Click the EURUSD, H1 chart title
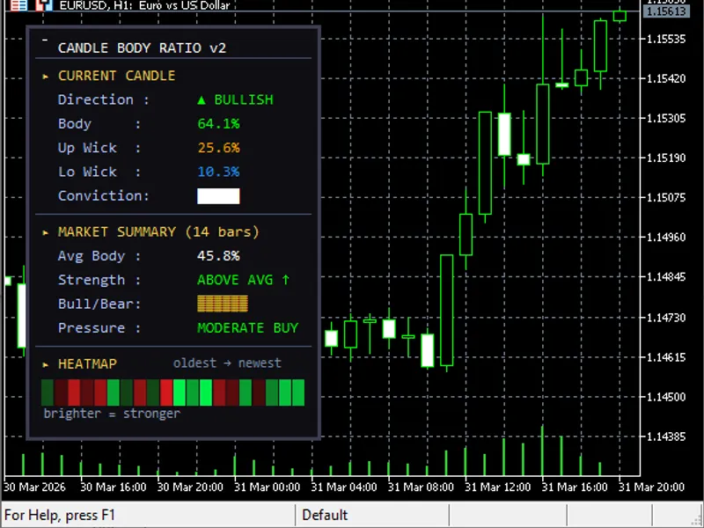The width and height of the screenshot is (704, 528). pyautogui.click(x=144, y=5)
